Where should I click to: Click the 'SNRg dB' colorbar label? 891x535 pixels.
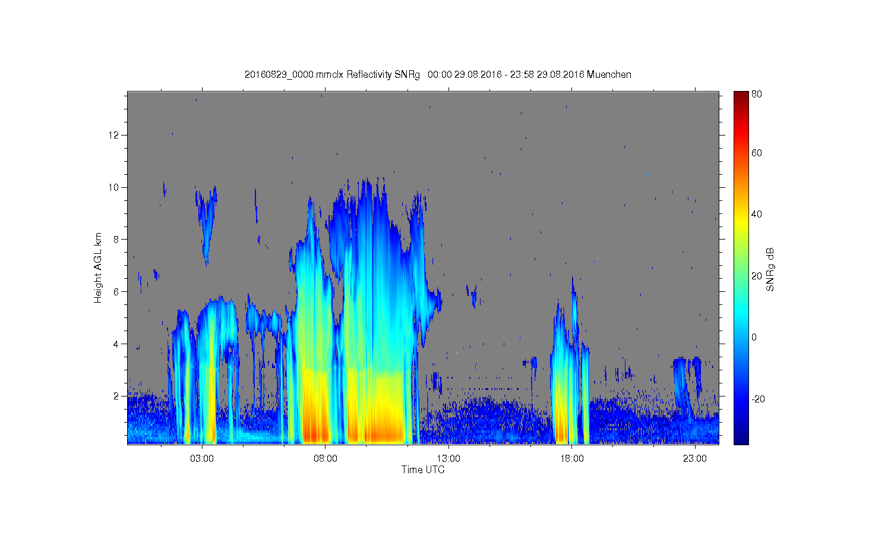point(770,269)
